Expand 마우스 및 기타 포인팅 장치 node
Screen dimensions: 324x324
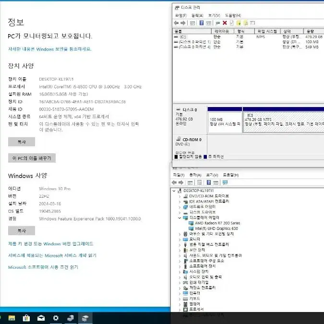click(x=180, y=234)
